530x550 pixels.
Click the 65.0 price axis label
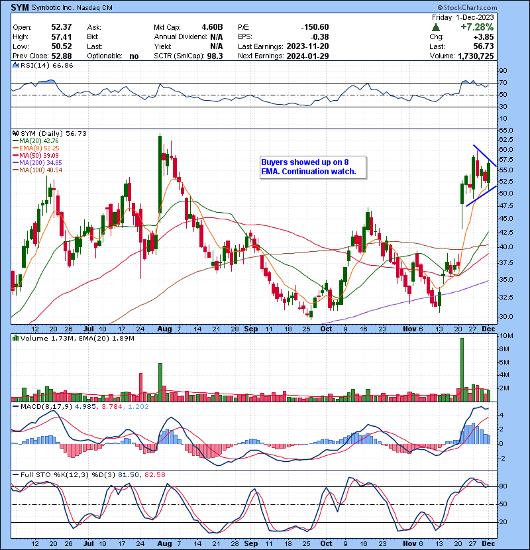(506, 130)
